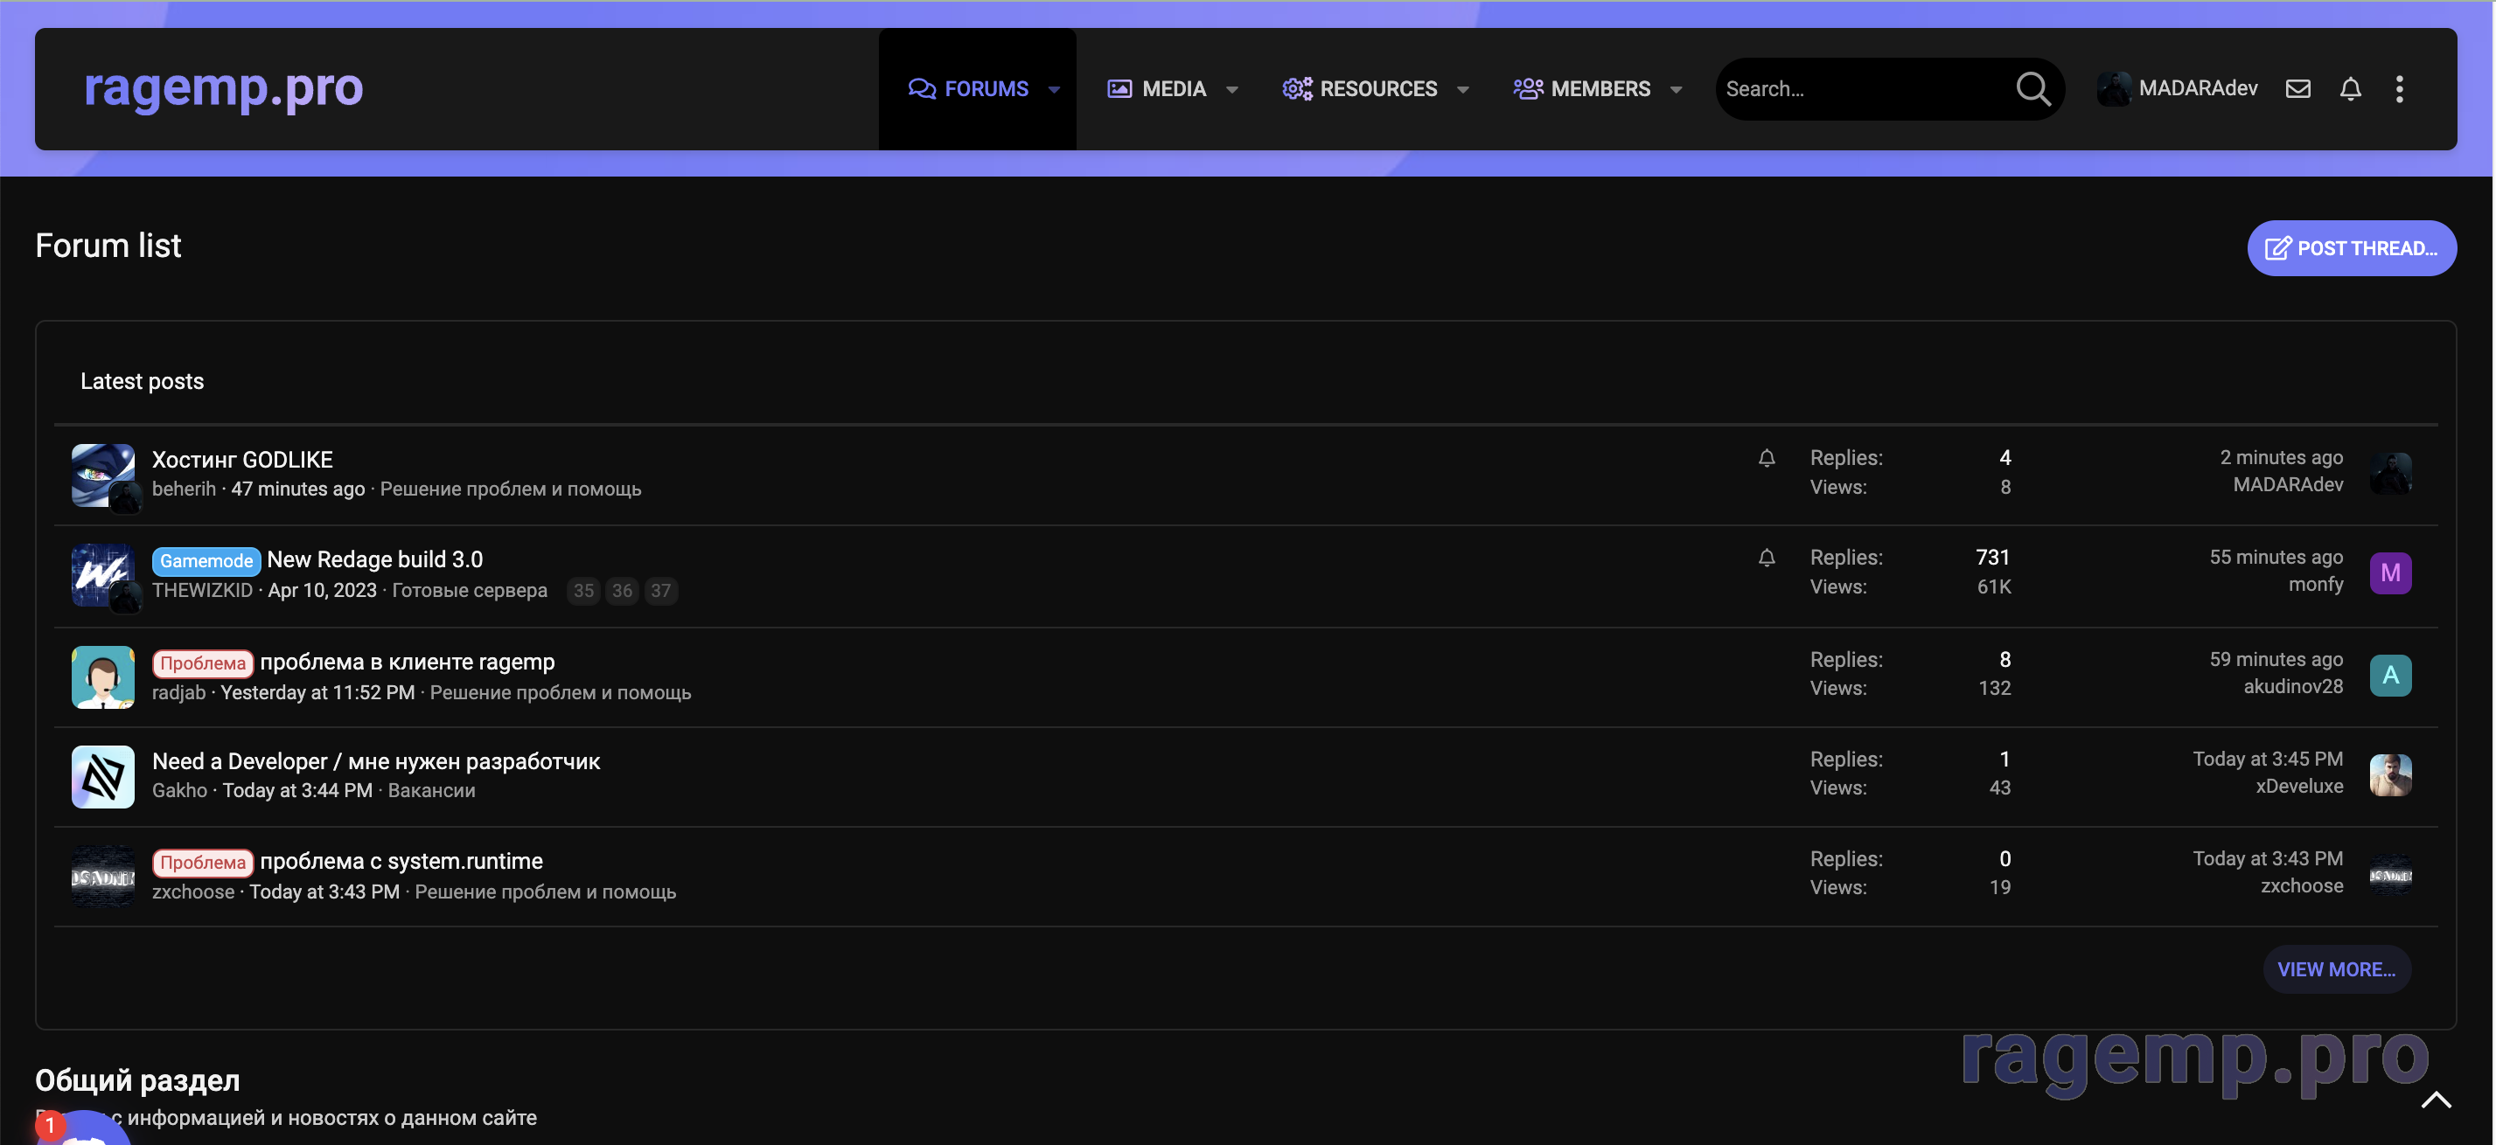Click monfy's purple M avatar
The width and height of the screenshot is (2496, 1145).
2390,573
